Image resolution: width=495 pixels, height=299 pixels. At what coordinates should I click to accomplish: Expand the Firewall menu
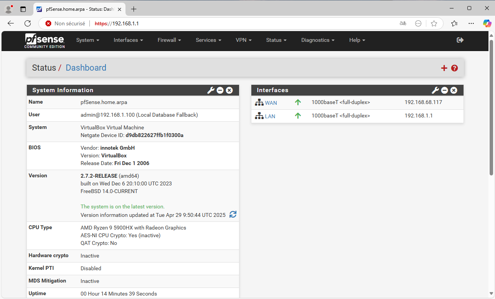pos(169,40)
